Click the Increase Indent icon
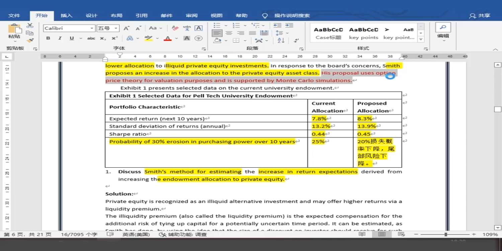Image resolution: width=502 pixels, height=251 pixels. (x=289, y=25)
